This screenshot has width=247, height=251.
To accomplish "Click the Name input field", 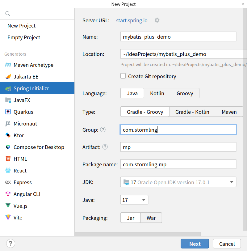I will 178,37.
